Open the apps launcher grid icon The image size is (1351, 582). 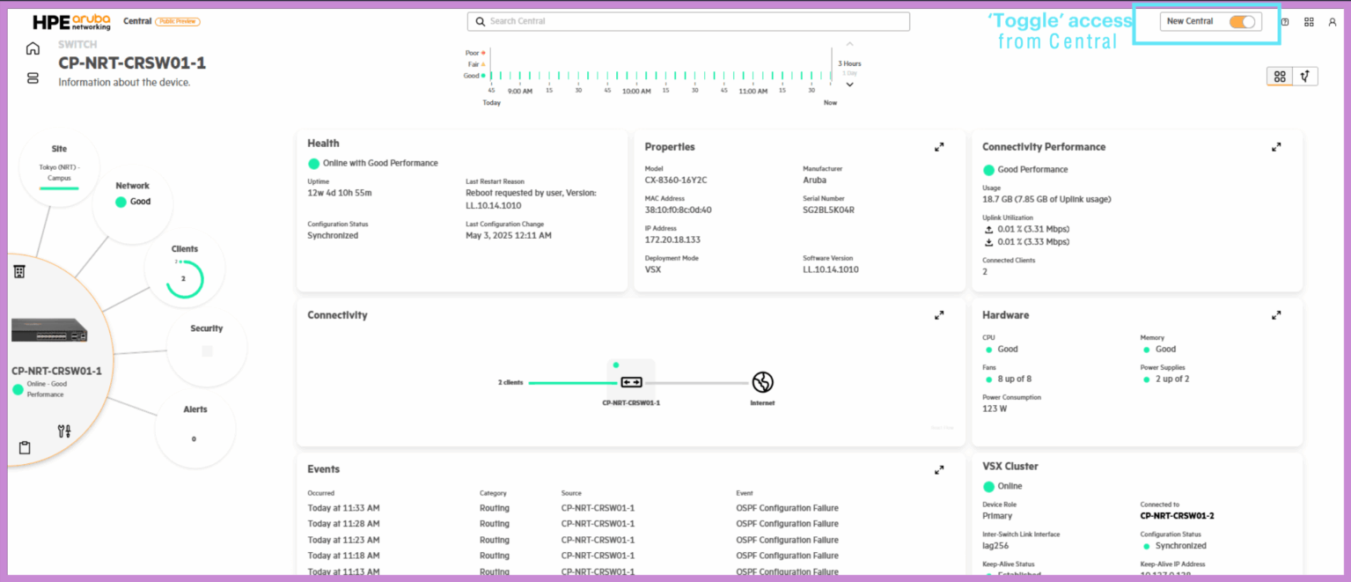pos(1309,21)
